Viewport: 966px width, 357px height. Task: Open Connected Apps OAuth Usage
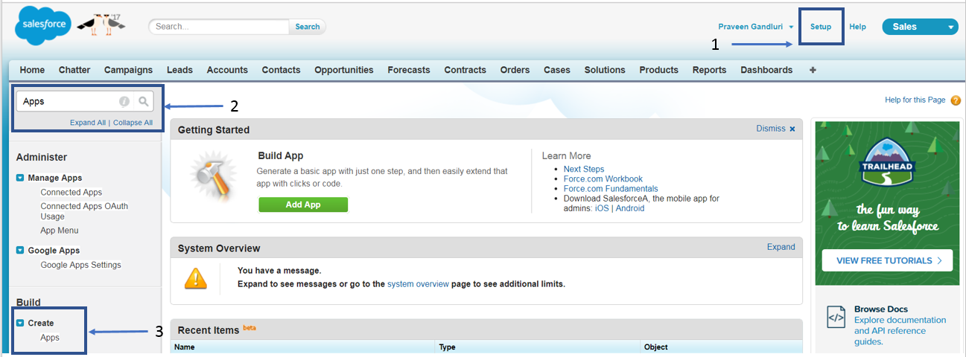(x=84, y=211)
